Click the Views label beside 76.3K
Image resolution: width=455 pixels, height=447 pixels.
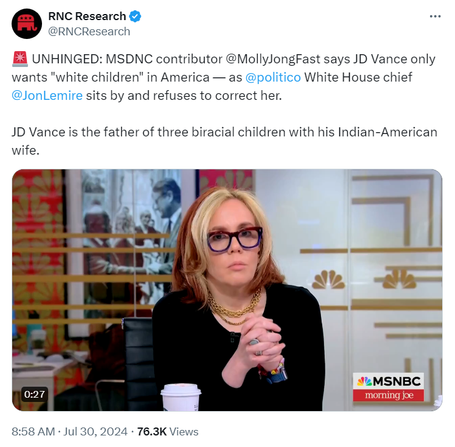tap(184, 431)
